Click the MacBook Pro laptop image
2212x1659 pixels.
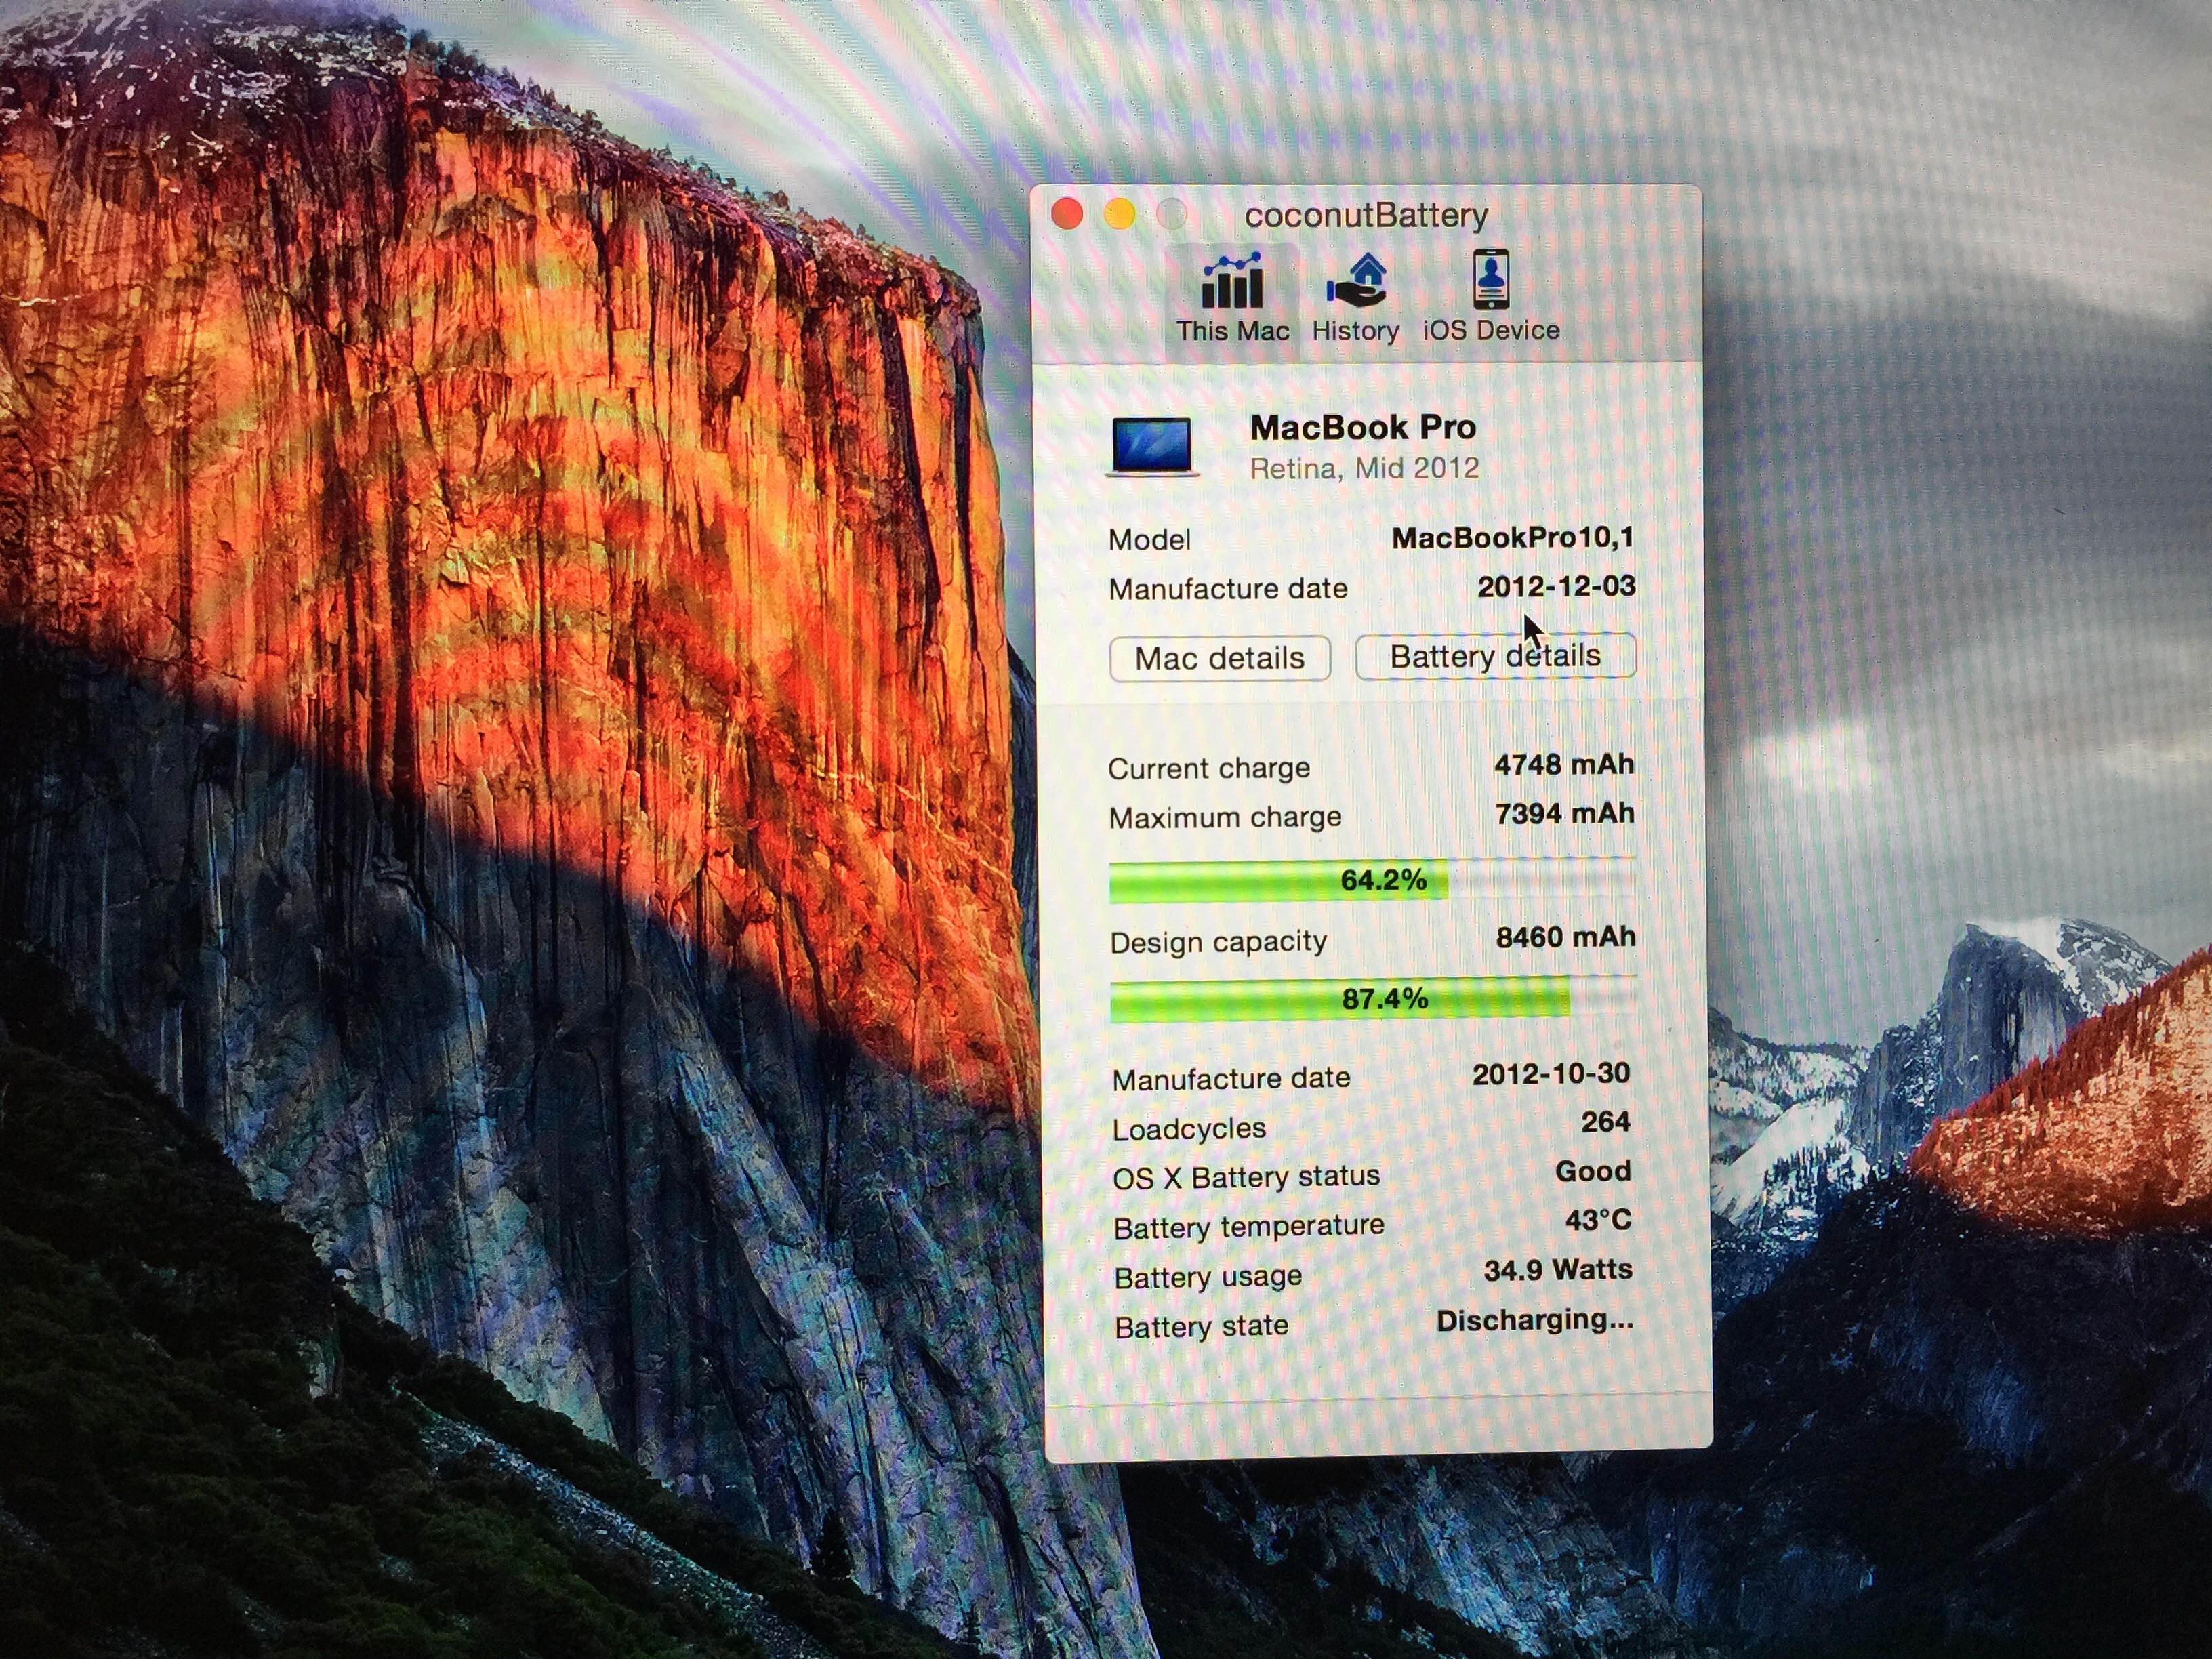tap(1152, 446)
